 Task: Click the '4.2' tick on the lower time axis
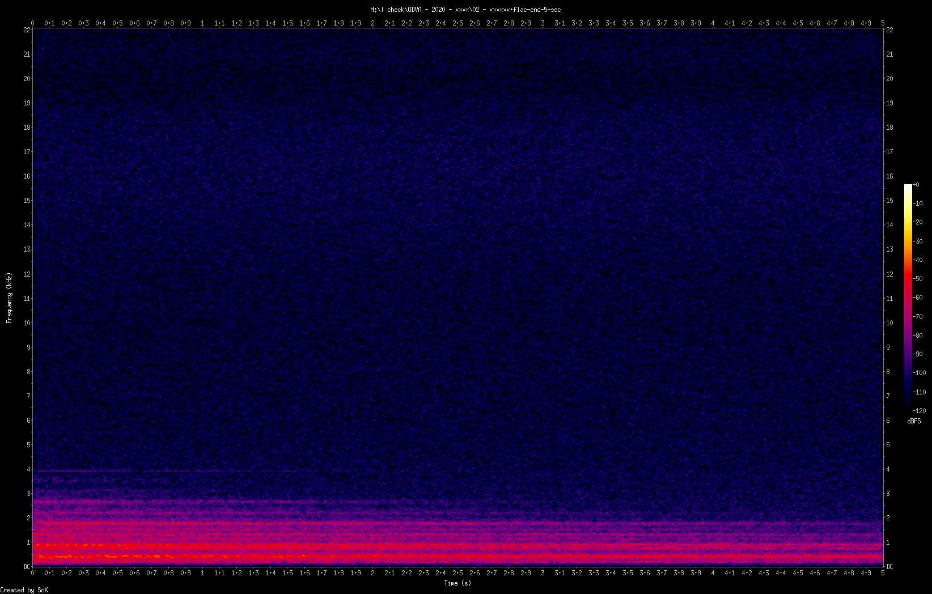pos(747,573)
